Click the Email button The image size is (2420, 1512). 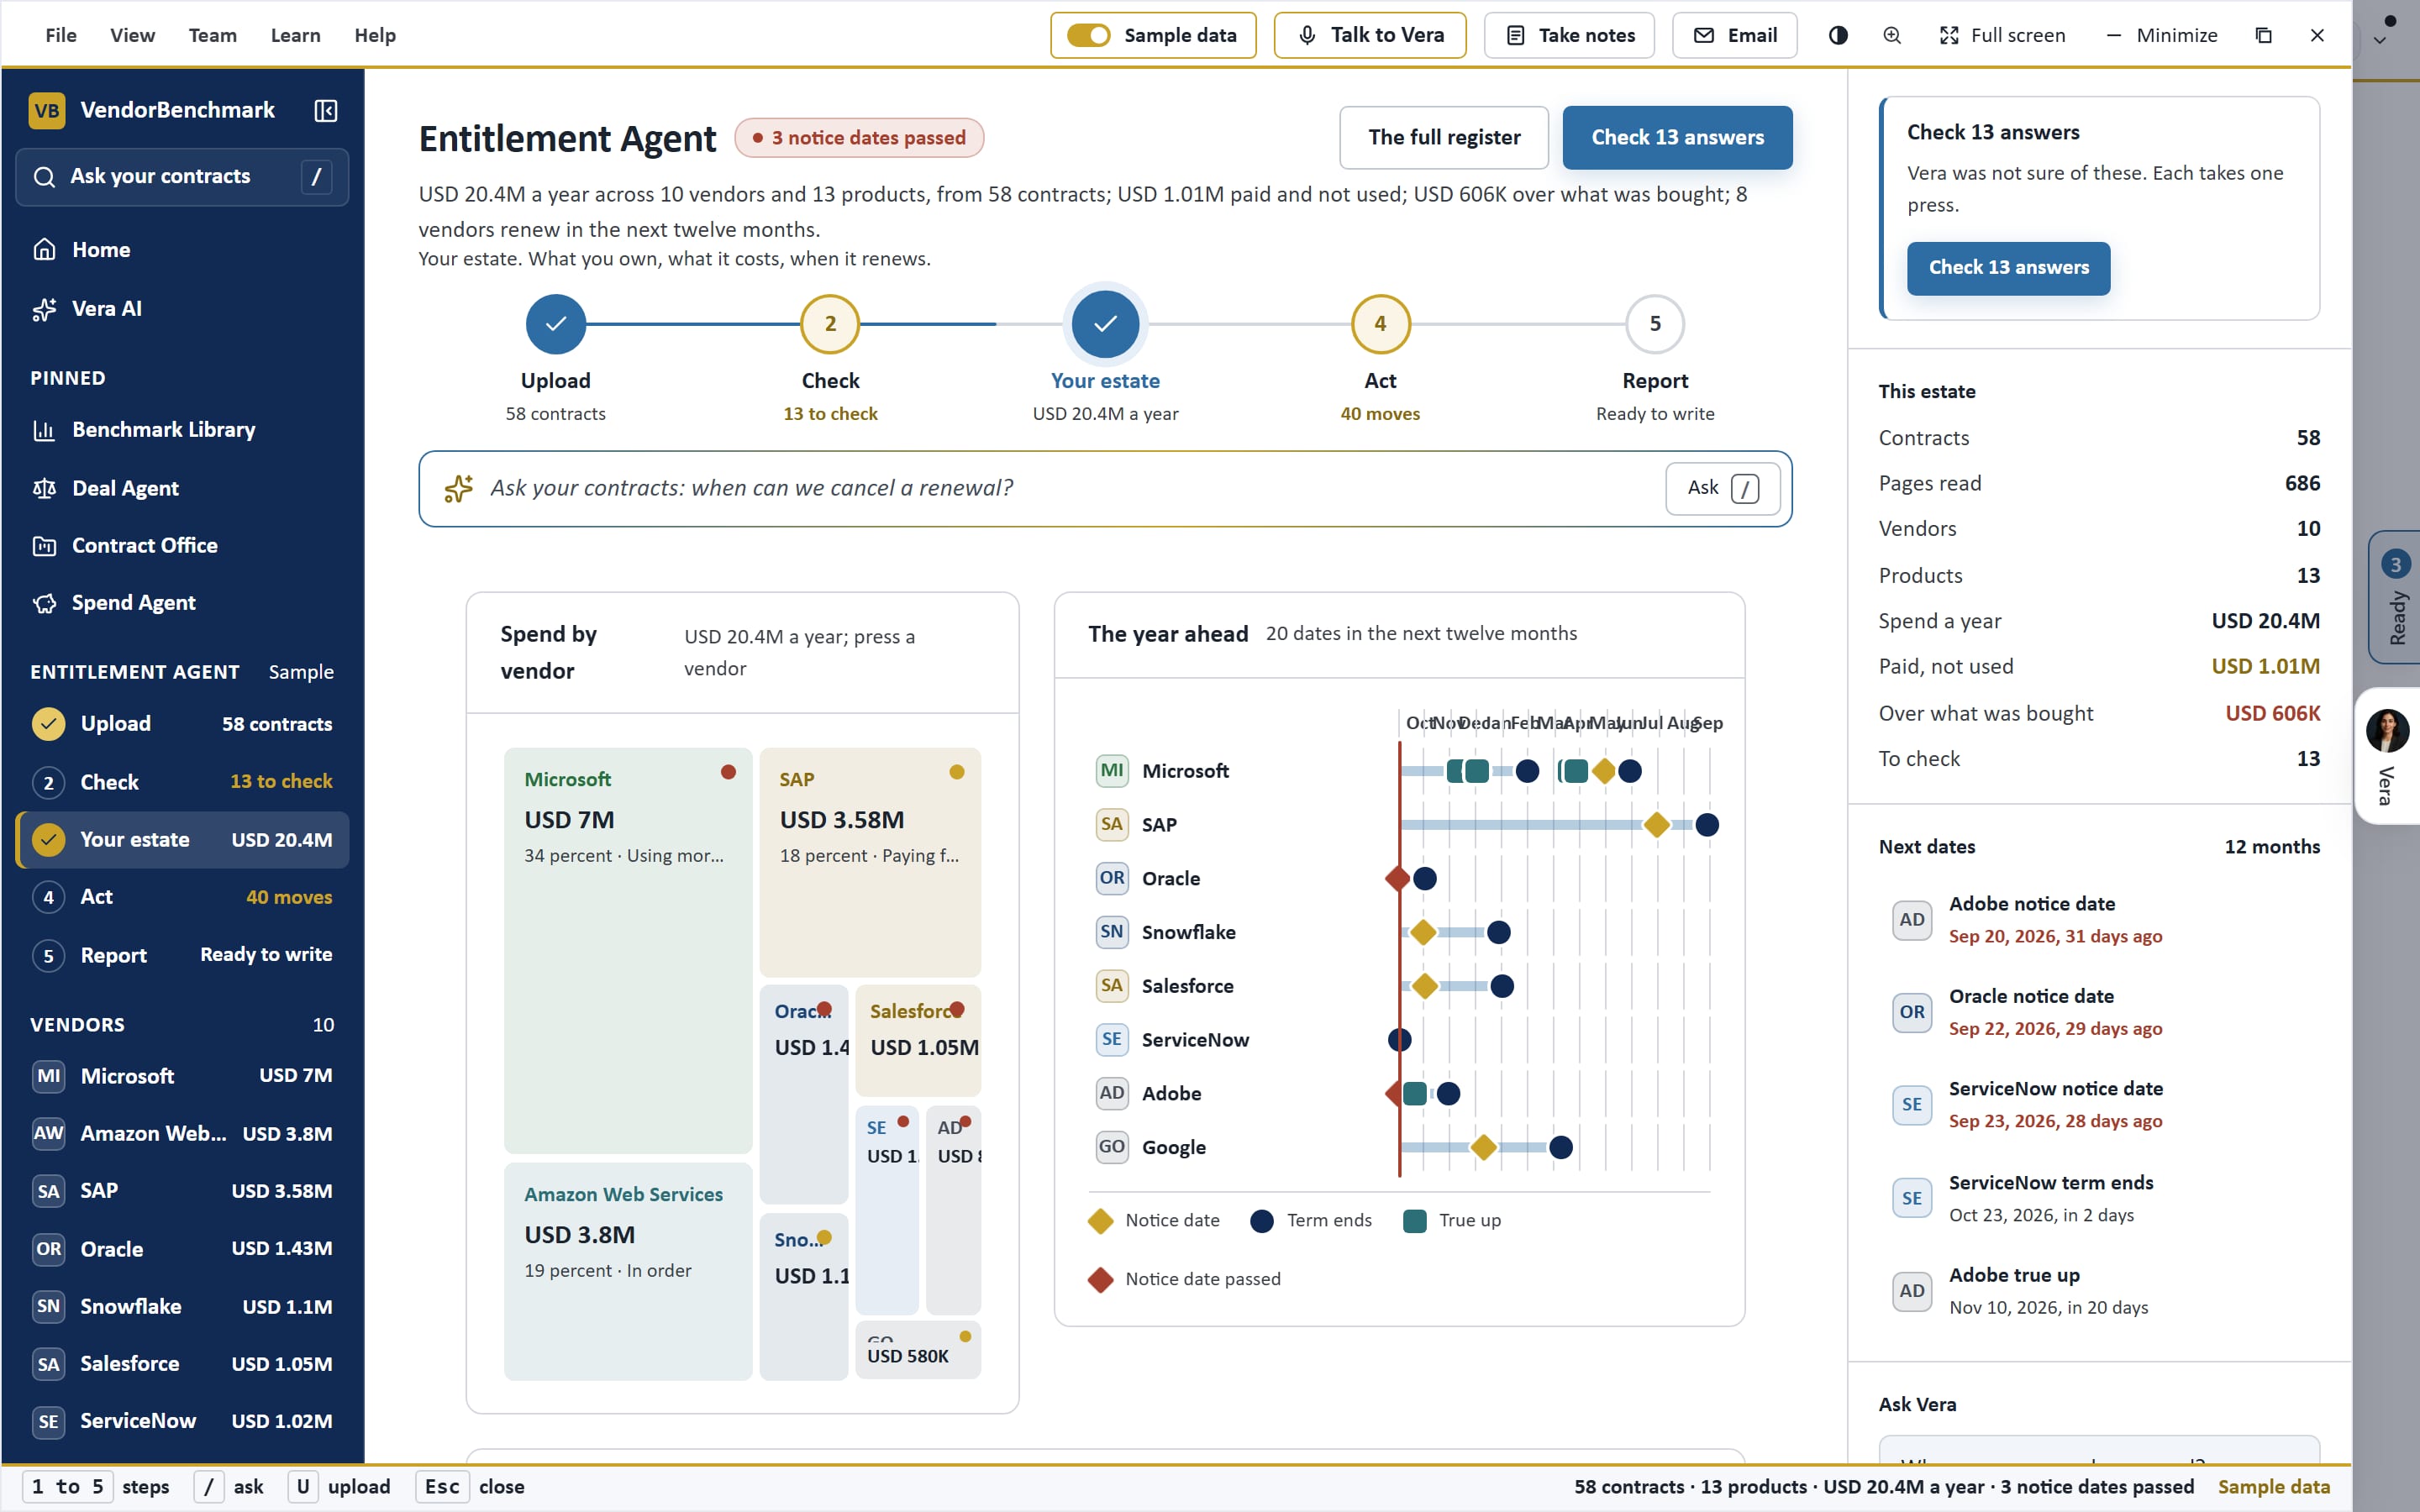[1735, 35]
